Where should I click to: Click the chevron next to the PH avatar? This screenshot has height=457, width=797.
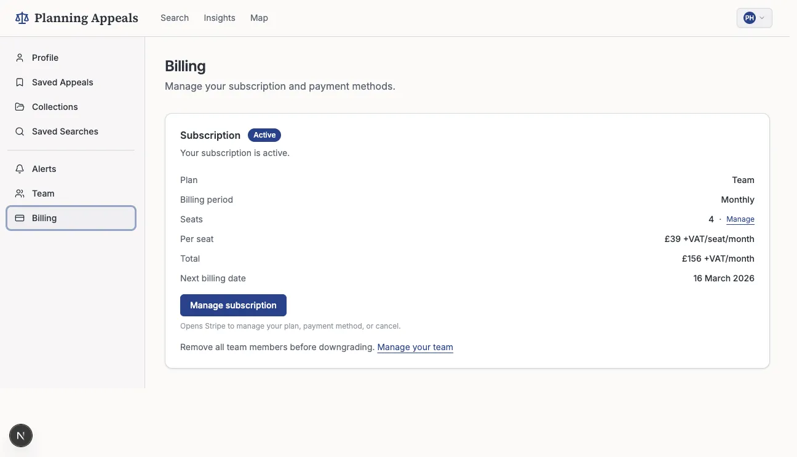(762, 18)
